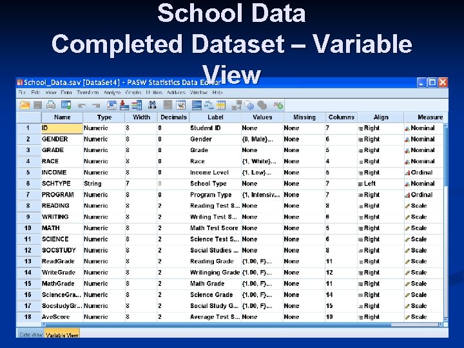Screen dimensions: 464x348
Task: Open the Edit menu
Action: tap(35, 92)
